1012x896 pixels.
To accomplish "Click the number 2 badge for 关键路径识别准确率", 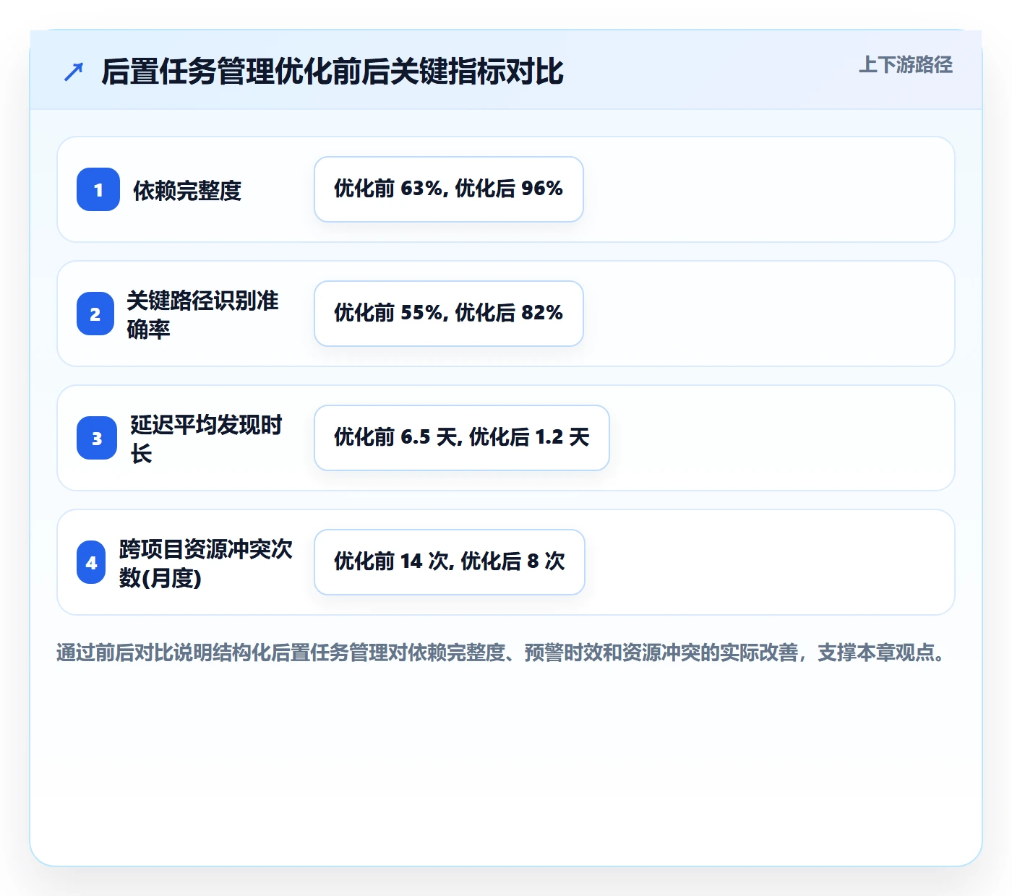I will pyautogui.click(x=95, y=314).
